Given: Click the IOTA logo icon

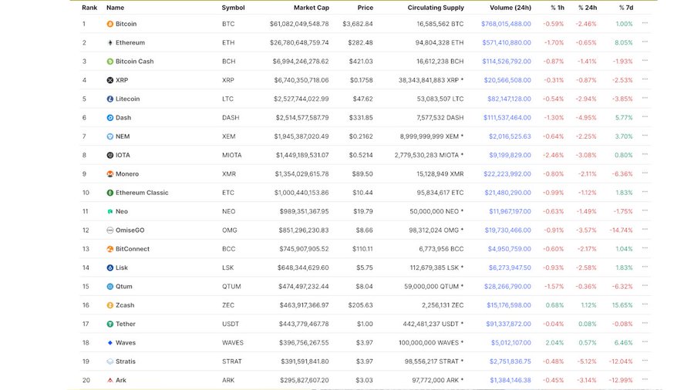Looking at the screenshot, I should [x=109, y=155].
